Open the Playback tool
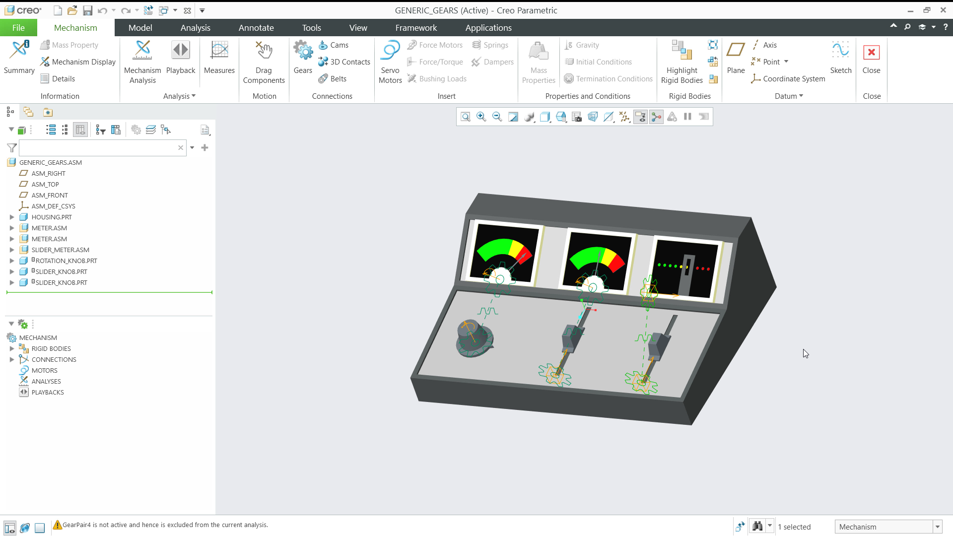953x536 pixels. 181,57
